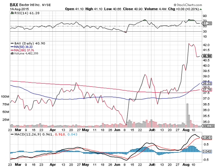Click the NYSE exchange label

(x=46, y=5)
